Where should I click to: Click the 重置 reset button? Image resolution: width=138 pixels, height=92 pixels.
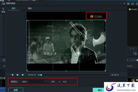16,90
